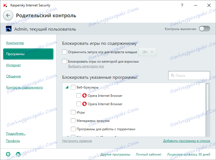The width and height of the screenshot is (216, 160).
Task: Open Личный кабинет in footer
Action: pyautogui.click(x=149, y=154)
